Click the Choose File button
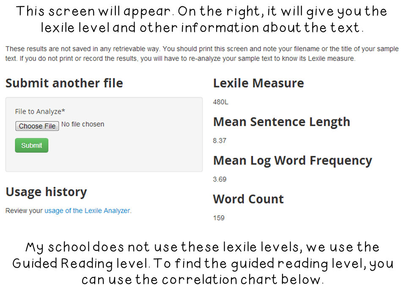406x305 pixels. coord(37,126)
